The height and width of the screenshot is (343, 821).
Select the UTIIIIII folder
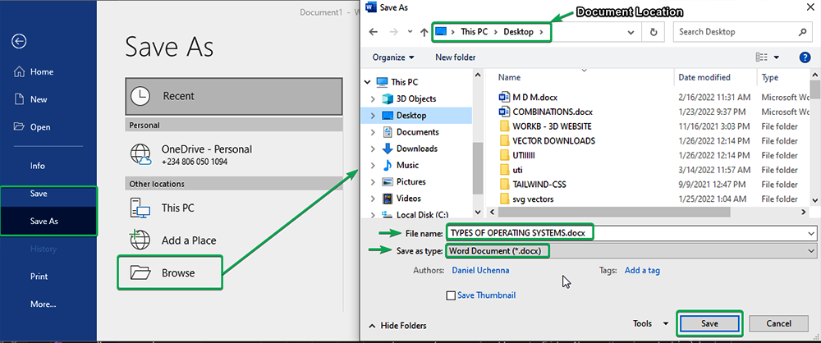tap(524, 156)
